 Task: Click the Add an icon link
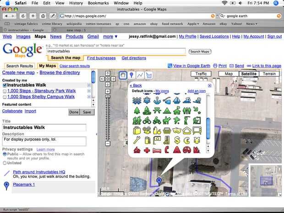click(197, 91)
